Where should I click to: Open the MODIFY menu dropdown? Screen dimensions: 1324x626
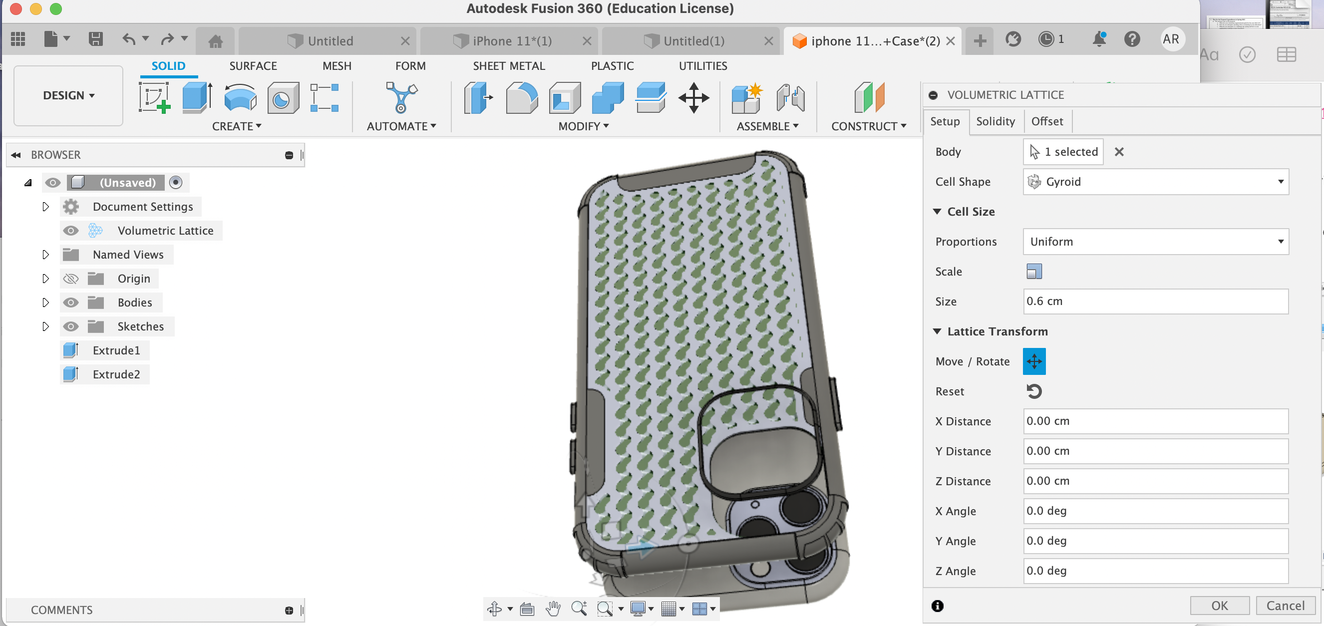click(583, 126)
